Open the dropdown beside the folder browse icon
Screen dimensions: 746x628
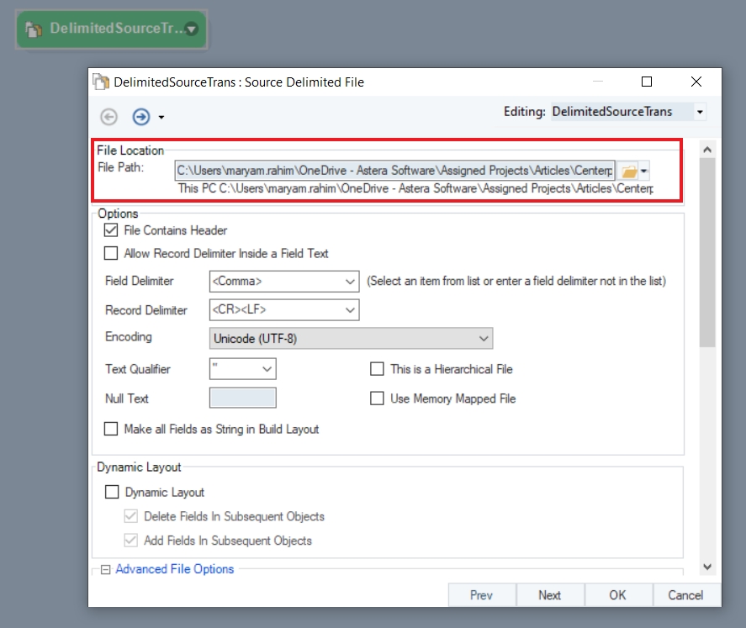point(643,172)
